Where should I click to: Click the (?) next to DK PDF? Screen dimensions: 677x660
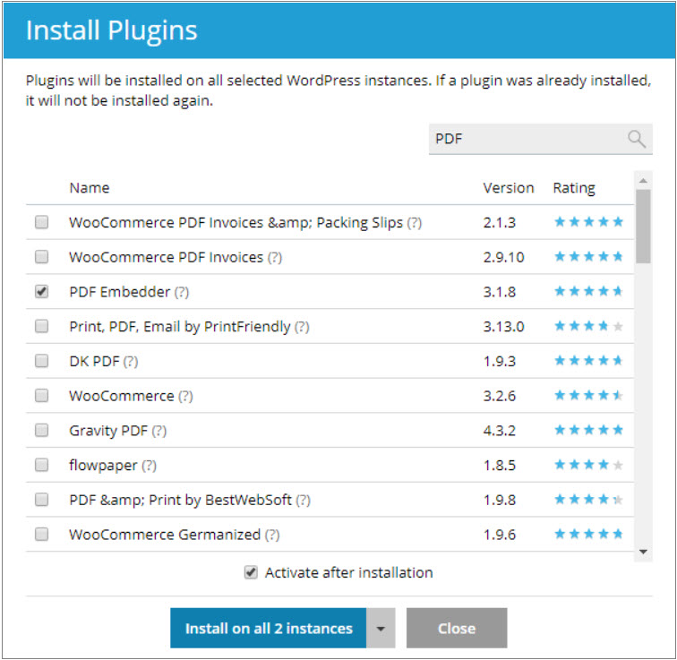pyautogui.click(x=131, y=361)
